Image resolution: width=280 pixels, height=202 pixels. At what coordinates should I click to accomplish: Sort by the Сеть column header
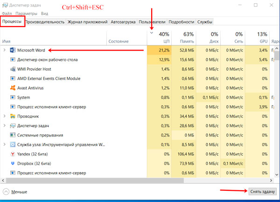[x=233, y=37]
